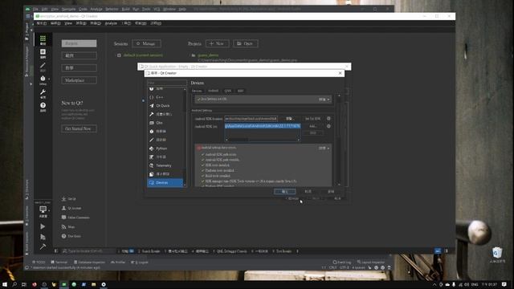
Task: Select Devices category in options list
Action: (x=165, y=182)
